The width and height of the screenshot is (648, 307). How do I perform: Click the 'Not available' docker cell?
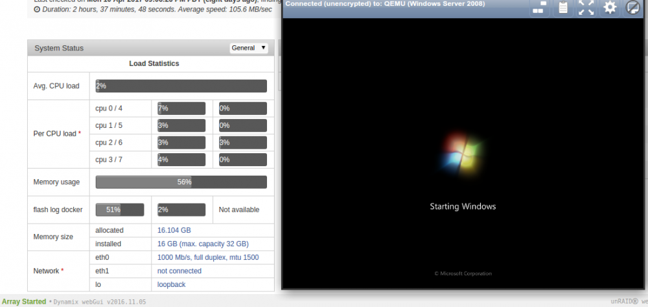point(239,210)
